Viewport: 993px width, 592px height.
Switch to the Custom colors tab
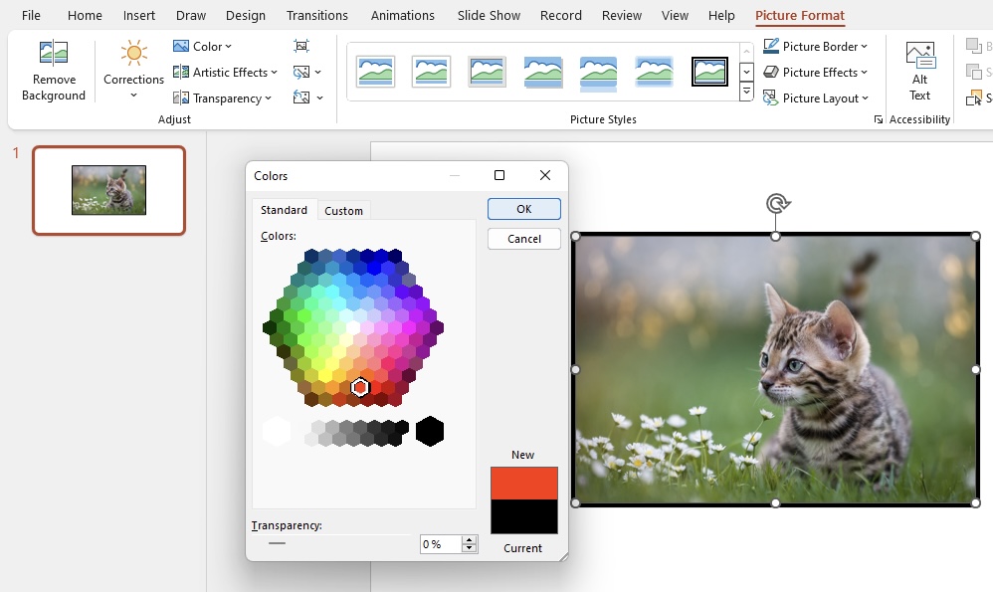(x=343, y=210)
